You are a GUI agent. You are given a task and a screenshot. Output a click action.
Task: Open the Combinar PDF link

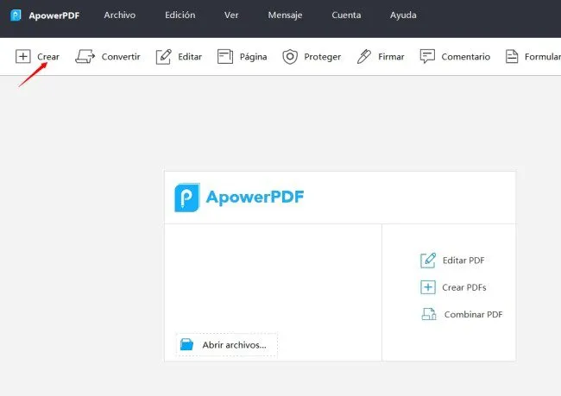pos(473,314)
